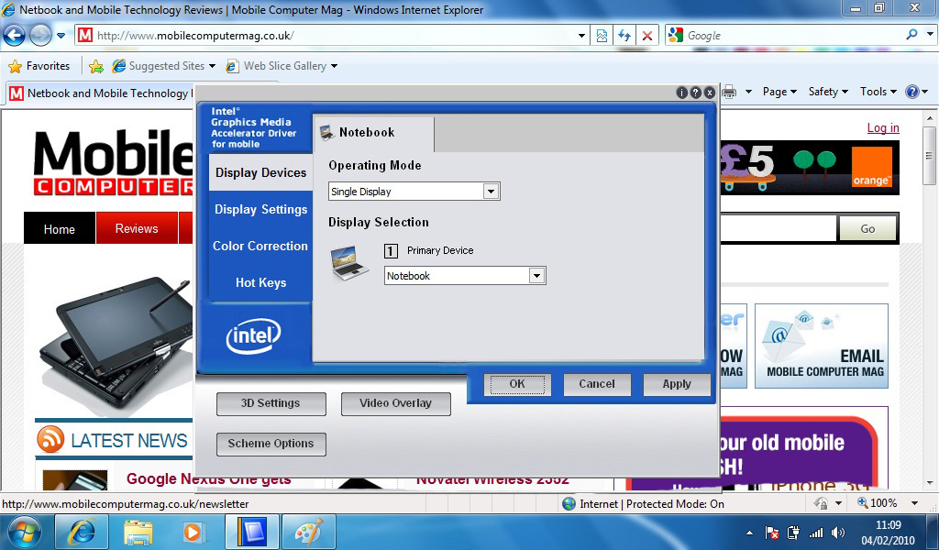The width and height of the screenshot is (939, 550).
Task: Open the Windows Start menu
Action: (25, 532)
